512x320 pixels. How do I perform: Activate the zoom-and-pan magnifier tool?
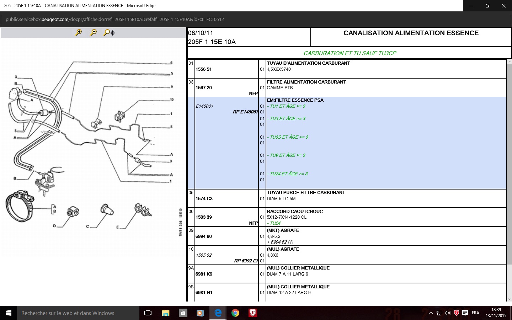(109, 32)
